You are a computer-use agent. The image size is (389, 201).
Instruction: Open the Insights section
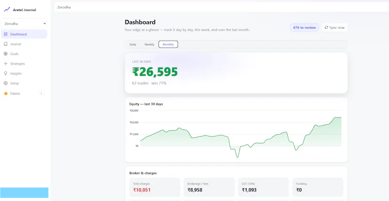click(x=24, y=73)
